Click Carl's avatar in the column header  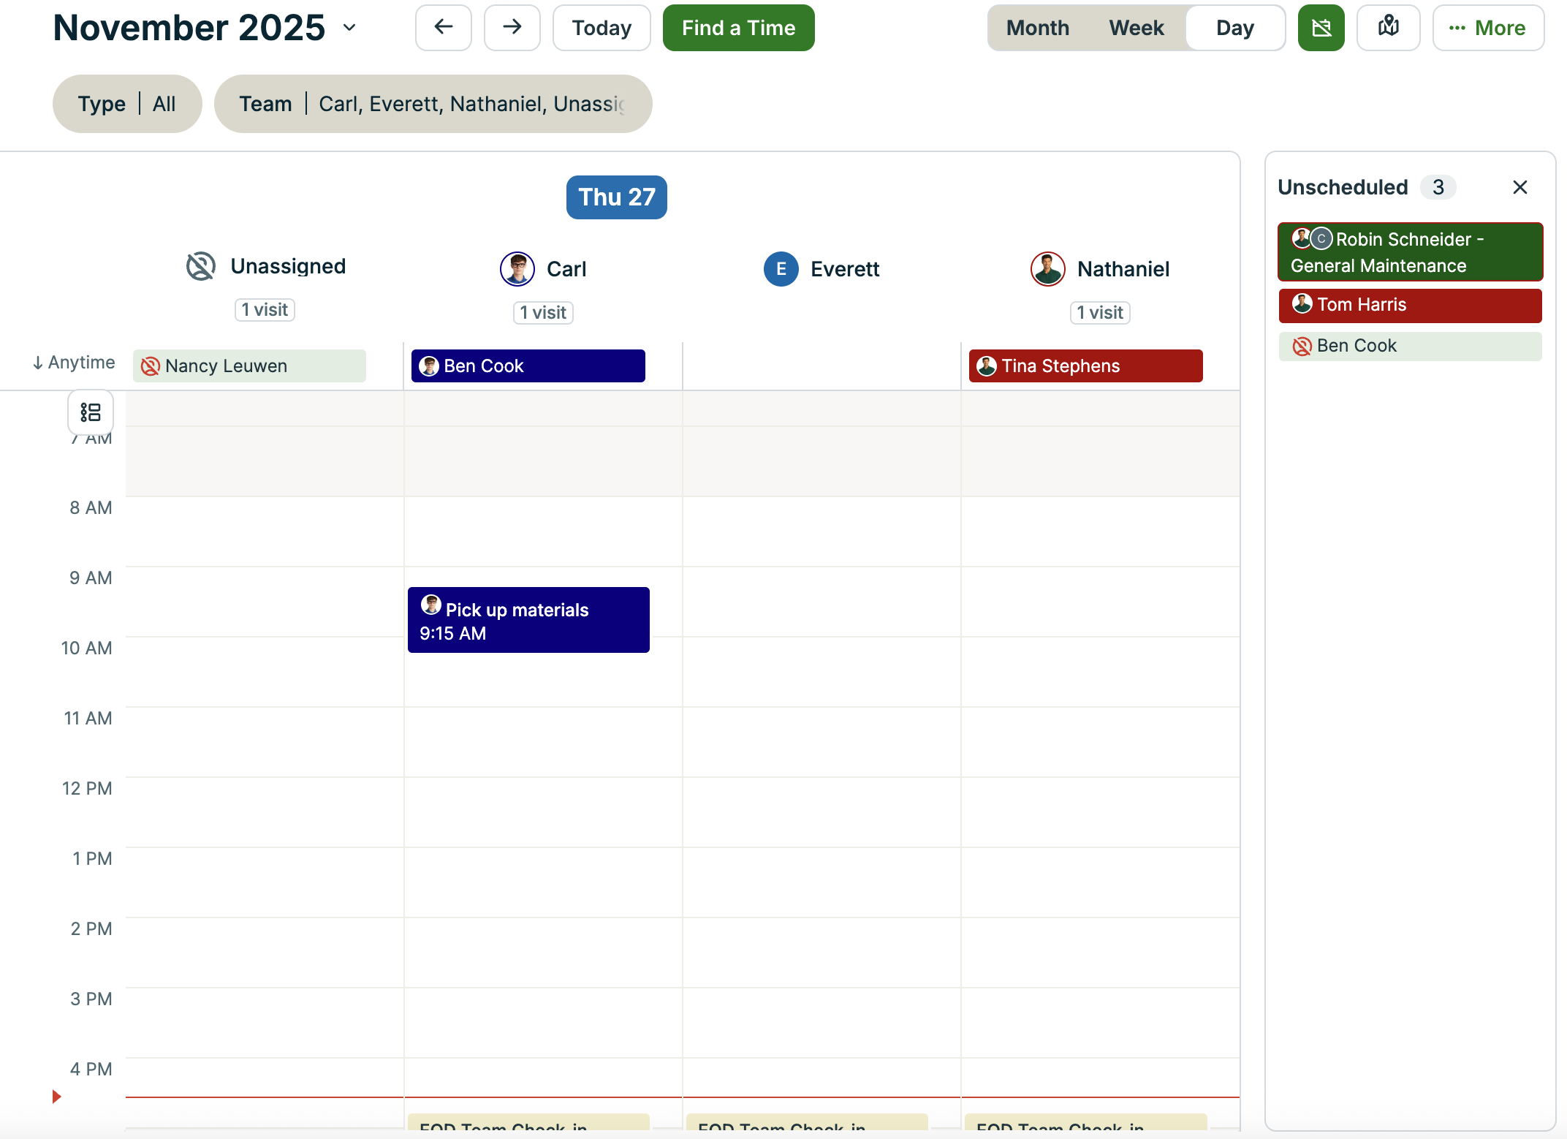click(x=517, y=268)
